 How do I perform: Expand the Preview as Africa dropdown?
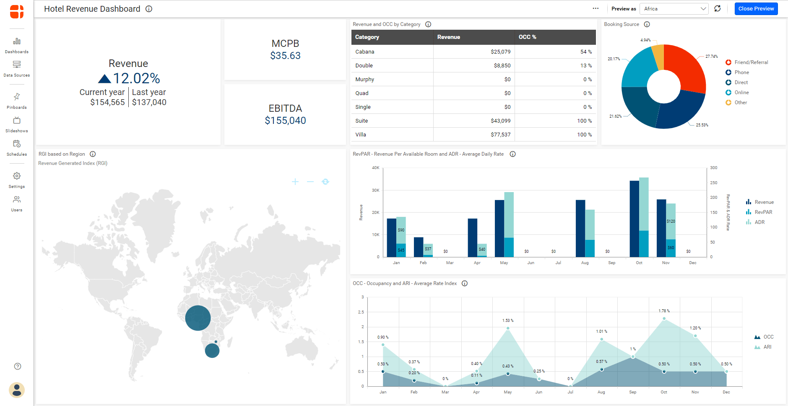(674, 9)
